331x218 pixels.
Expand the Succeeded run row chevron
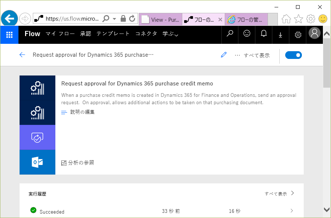click(x=292, y=211)
